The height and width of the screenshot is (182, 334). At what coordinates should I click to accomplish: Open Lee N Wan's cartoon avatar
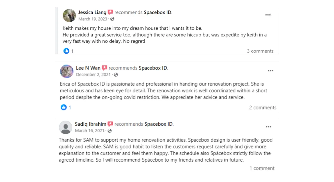click(67, 71)
